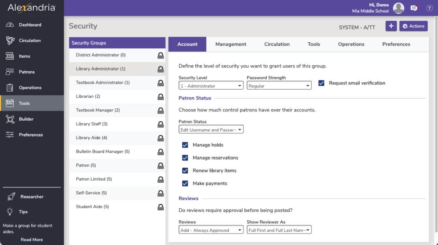Viewport: 438px width, 245px height.
Task: Open the help question mark icon
Action: tap(429, 8)
